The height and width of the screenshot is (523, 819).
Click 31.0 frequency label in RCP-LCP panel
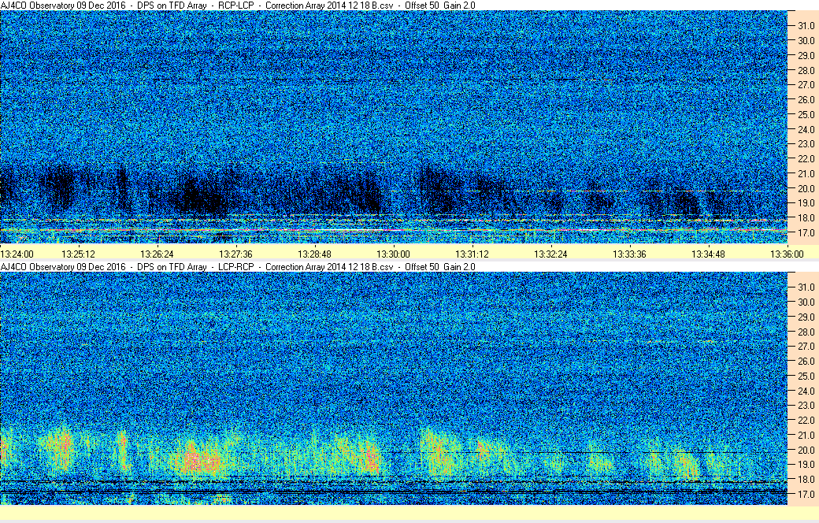806,26
